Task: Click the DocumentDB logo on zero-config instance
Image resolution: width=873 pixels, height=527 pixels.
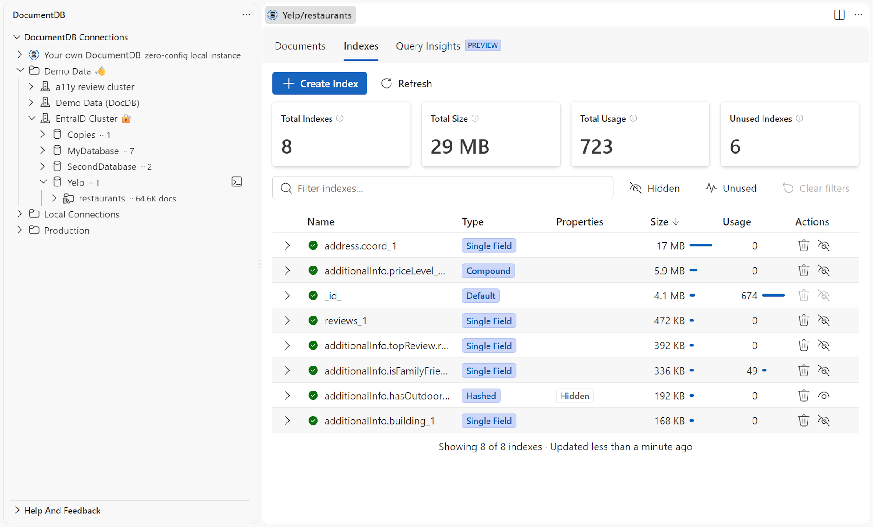Action: pos(34,55)
